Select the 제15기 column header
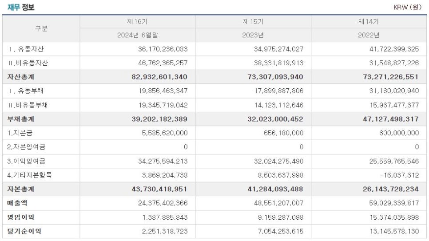 click(x=253, y=21)
